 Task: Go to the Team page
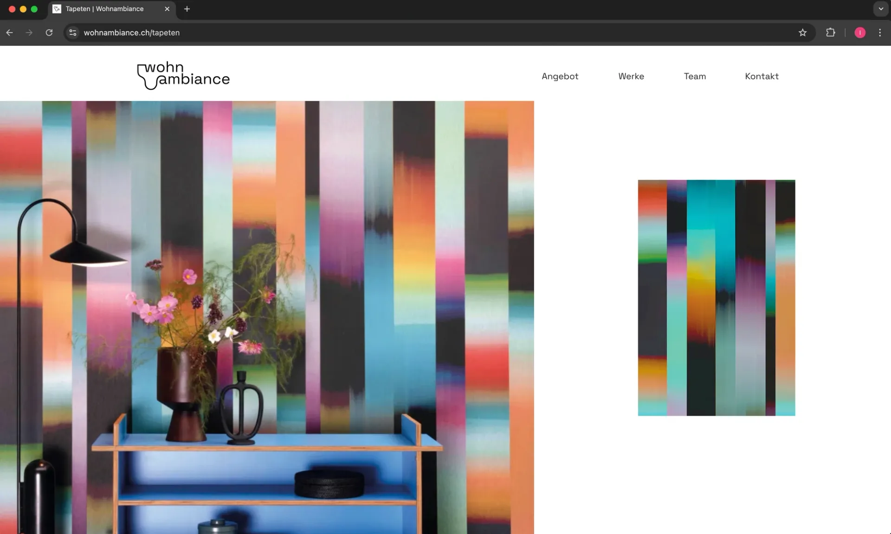click(694, 76)
